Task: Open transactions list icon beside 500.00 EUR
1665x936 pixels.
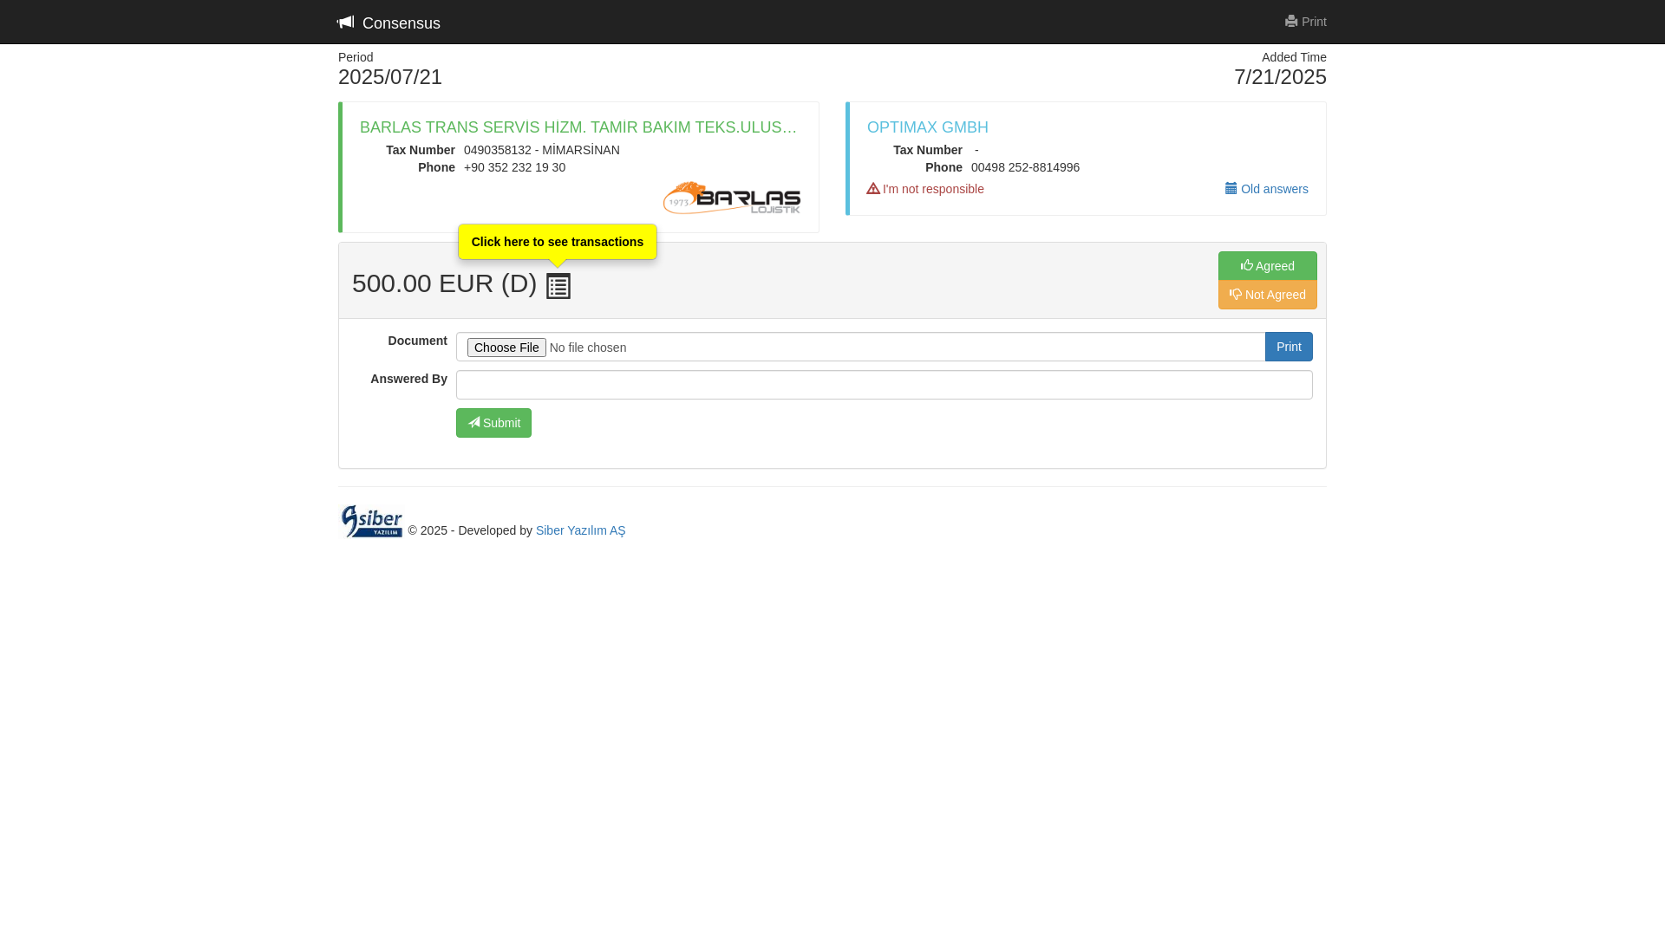Action: click(558, 286)
